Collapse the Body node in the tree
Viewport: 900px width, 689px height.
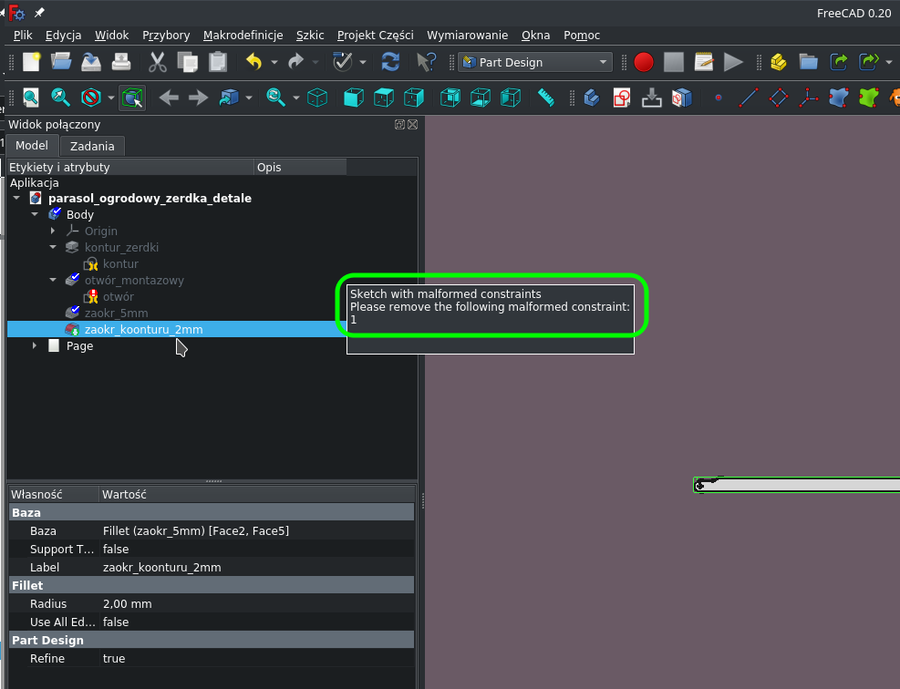(x=35, y=214)
